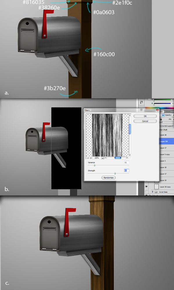Toggle the lower base group visibility box
This screenshot has width=174, height=290.
point(146,192)
